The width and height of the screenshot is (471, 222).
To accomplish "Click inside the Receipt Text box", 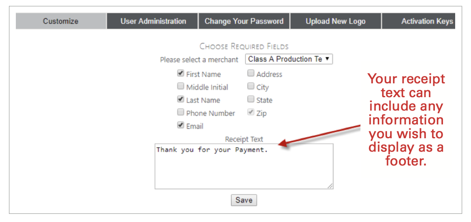I will click(x=244, y=167).
